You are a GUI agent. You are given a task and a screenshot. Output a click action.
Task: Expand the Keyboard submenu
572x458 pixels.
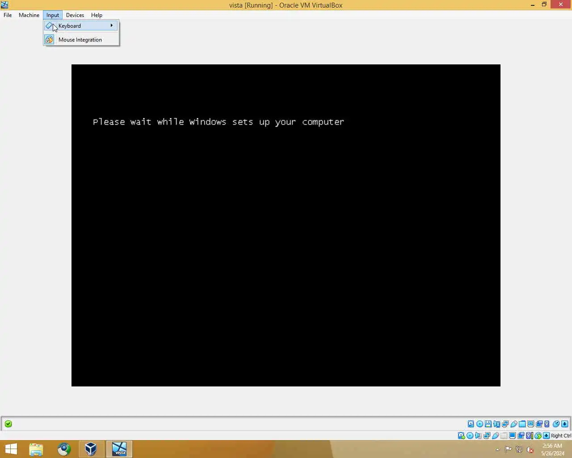click(81, 25)
